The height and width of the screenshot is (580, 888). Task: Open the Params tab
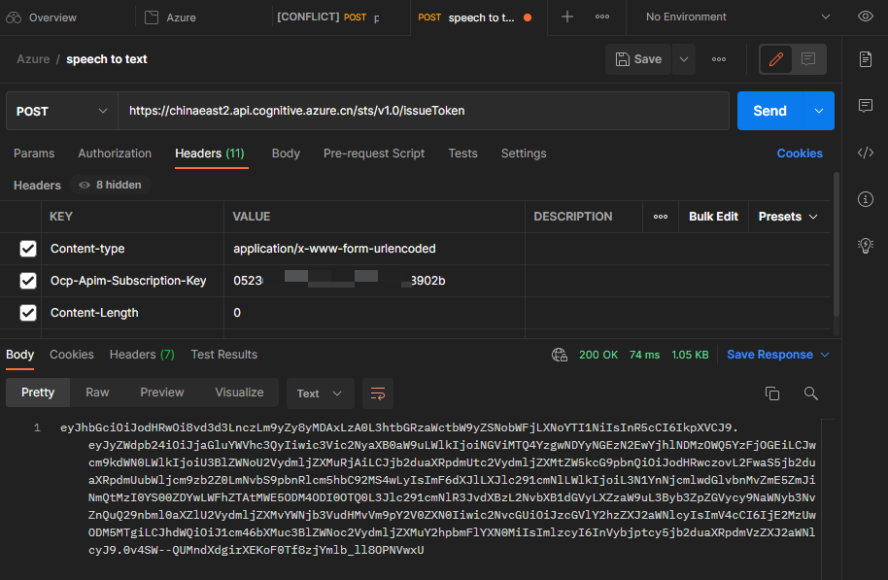[34, 154]
